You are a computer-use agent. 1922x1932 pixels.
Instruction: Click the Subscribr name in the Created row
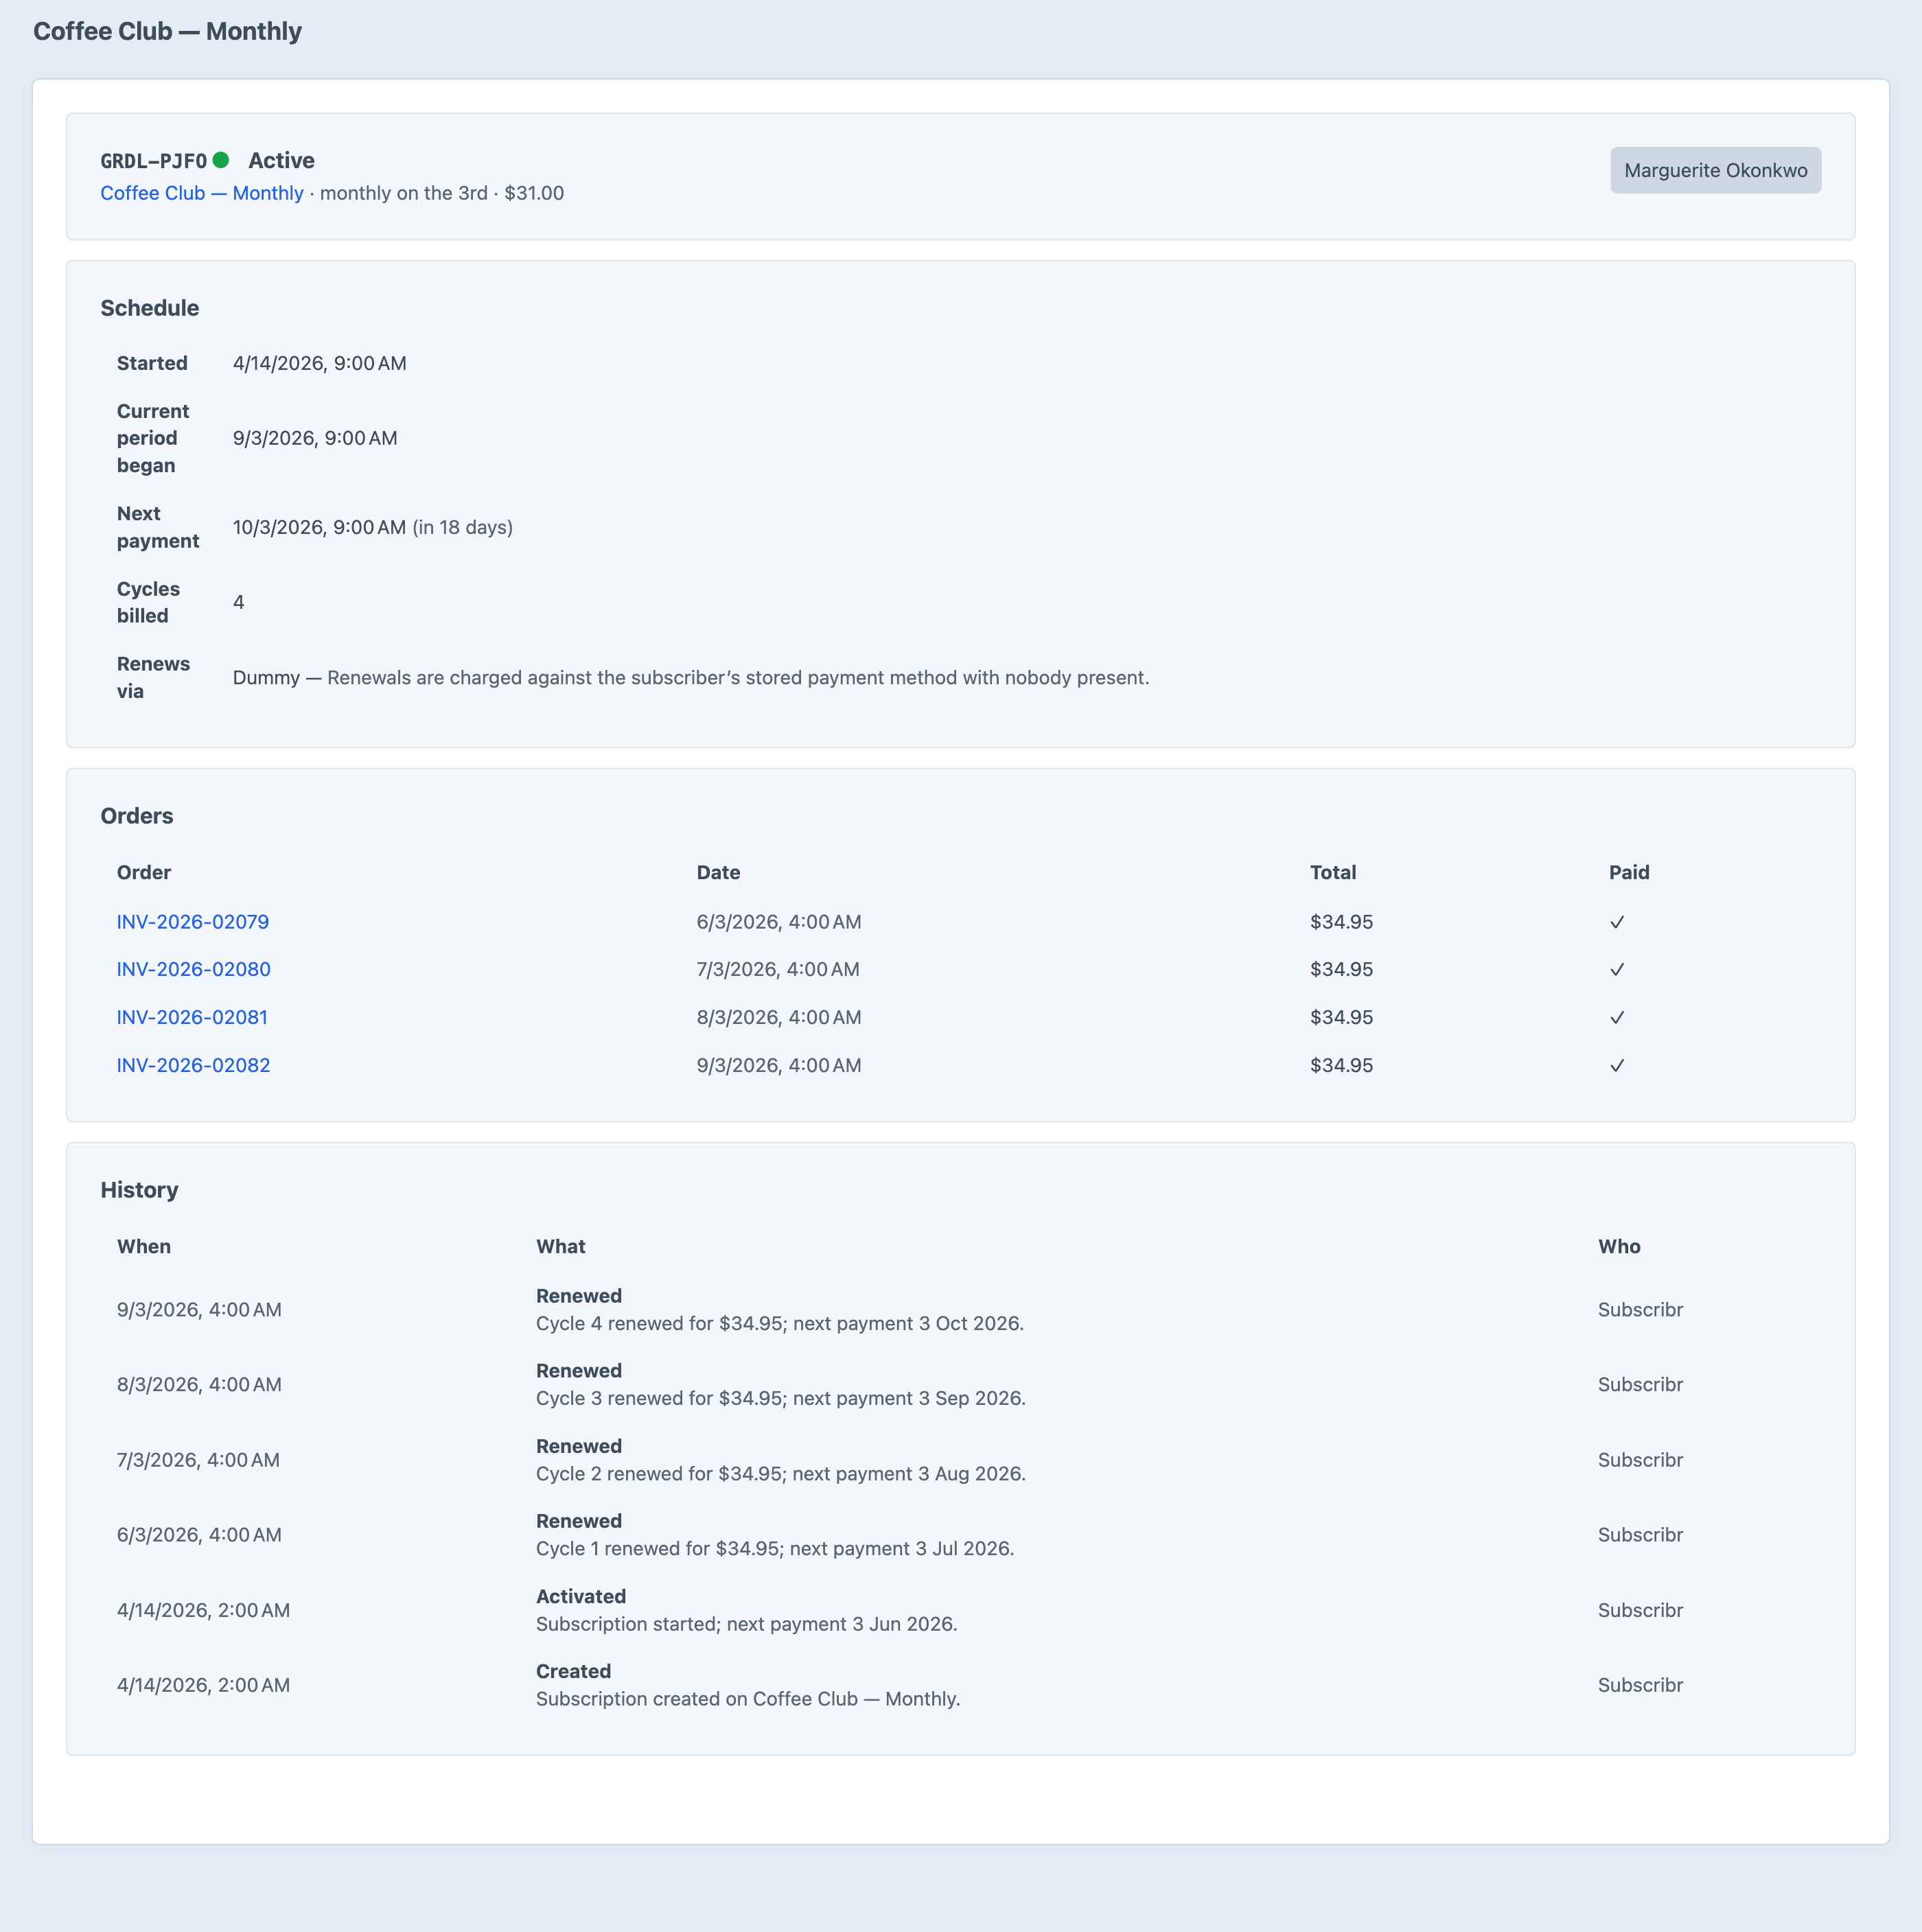(x=1640, y=1685)
